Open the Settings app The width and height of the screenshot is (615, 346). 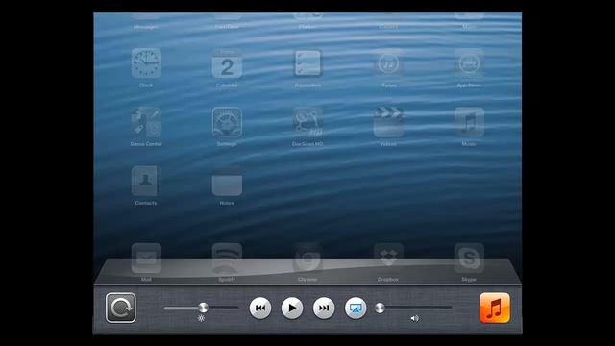click(x=227, y=122)
